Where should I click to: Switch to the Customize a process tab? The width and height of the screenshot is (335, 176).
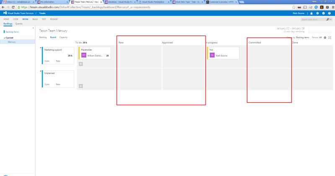[x=221, y=2]
